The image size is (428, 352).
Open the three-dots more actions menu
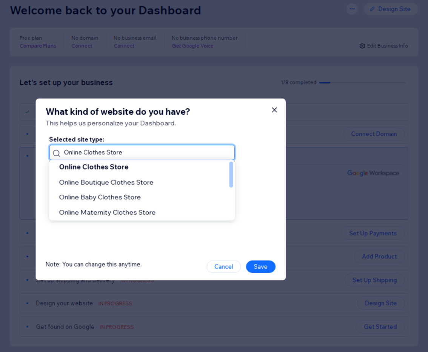pyautogui.click(x=352, y=9)
